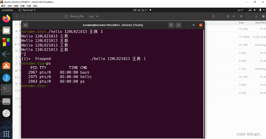Sort by the Modified column header

(260, 22)
